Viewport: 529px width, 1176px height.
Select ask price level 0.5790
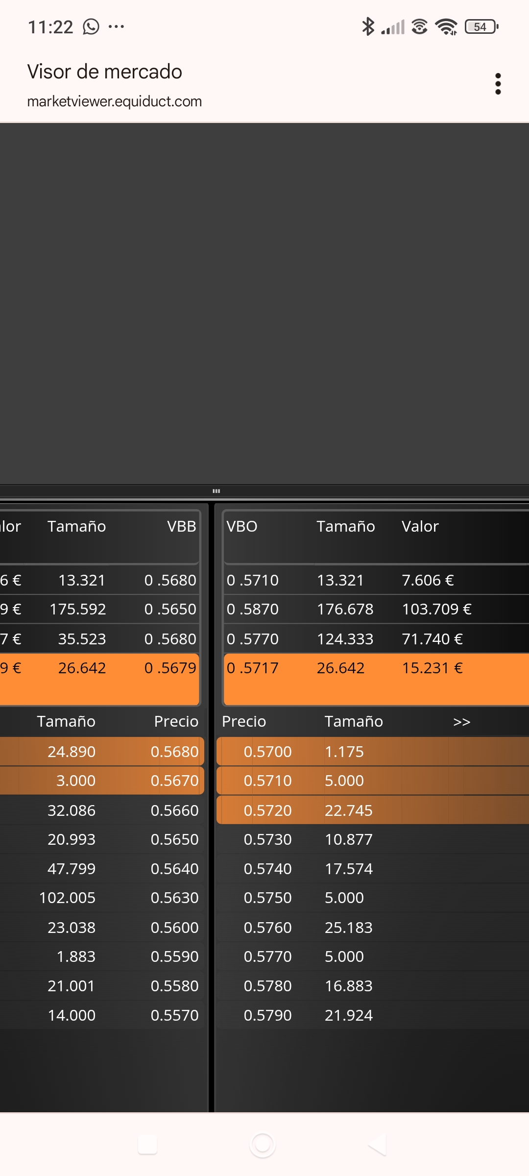373,1015
